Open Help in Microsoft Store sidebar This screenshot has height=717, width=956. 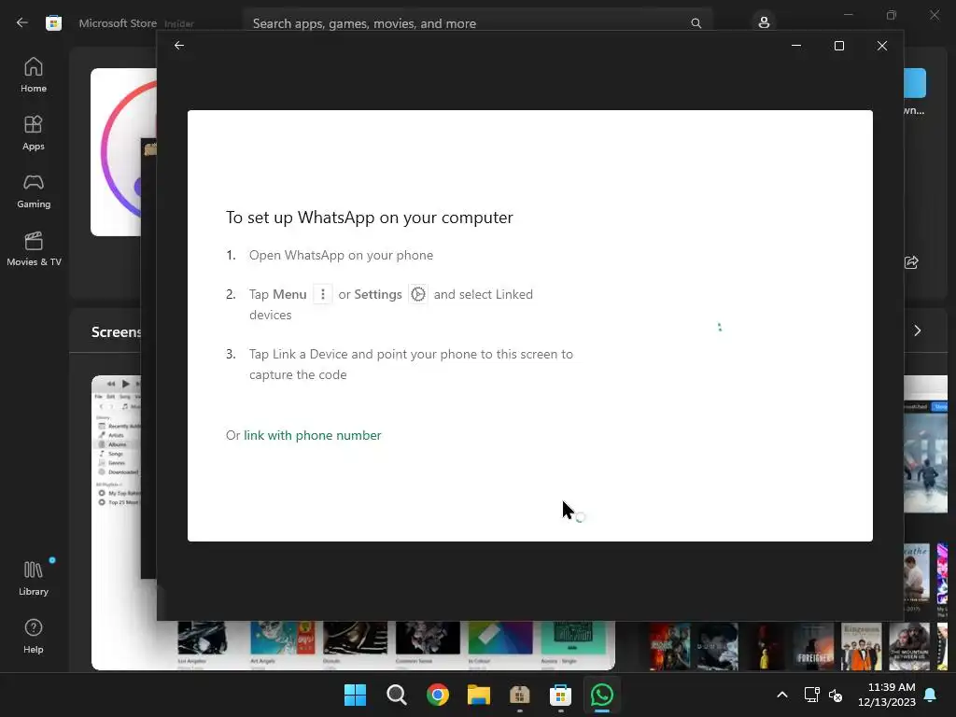tap(34, 637)
